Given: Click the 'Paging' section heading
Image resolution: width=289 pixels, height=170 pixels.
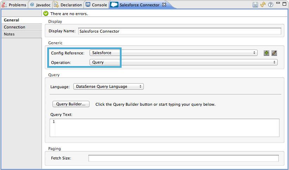Looking at the screenshot, I should tap(55, 149).
